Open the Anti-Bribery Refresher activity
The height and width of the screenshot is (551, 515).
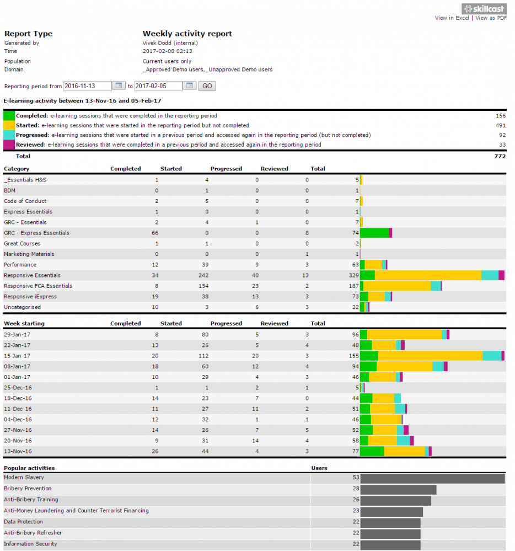pos(33,533)
